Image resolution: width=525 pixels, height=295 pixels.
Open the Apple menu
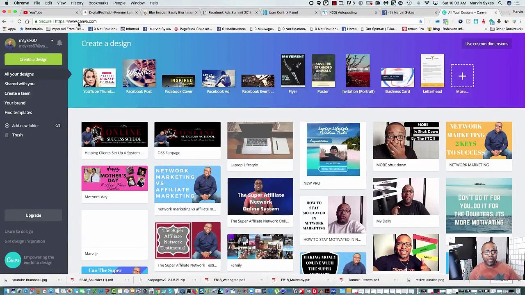pyautogui.click(x=7, y=3)
